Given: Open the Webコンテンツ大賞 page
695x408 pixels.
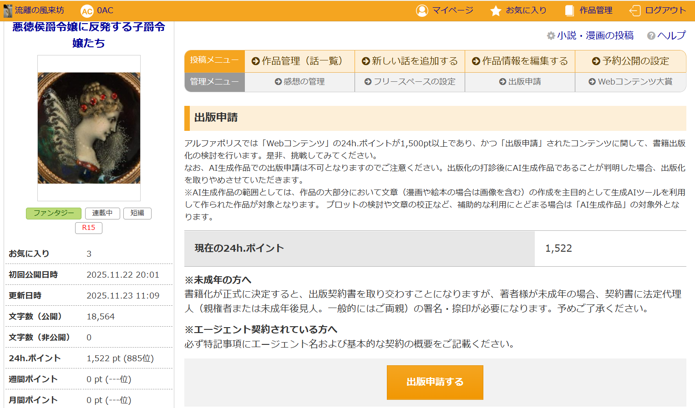Looking at the screenshot, I should point(630,82).
